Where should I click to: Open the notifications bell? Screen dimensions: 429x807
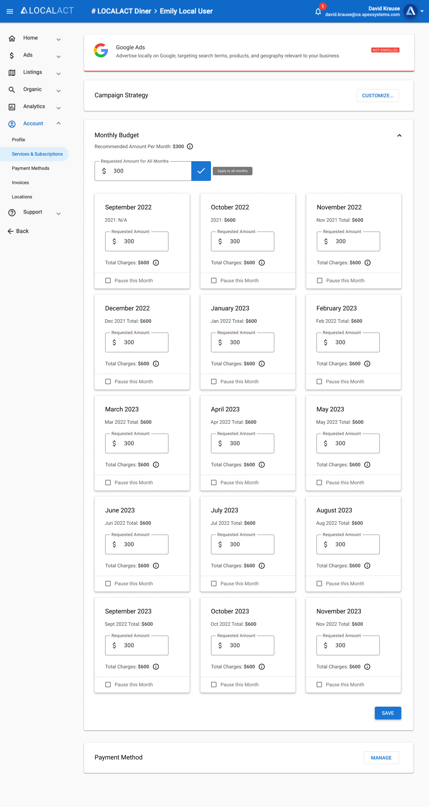[x=318, y=12]
